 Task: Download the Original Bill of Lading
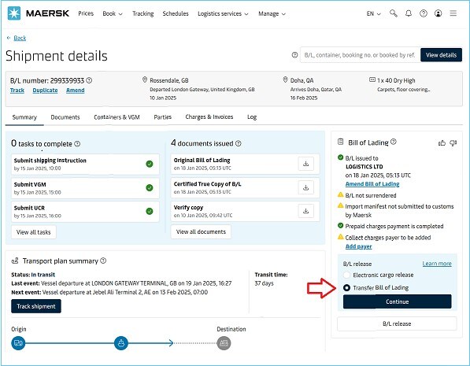coord(305,164)
